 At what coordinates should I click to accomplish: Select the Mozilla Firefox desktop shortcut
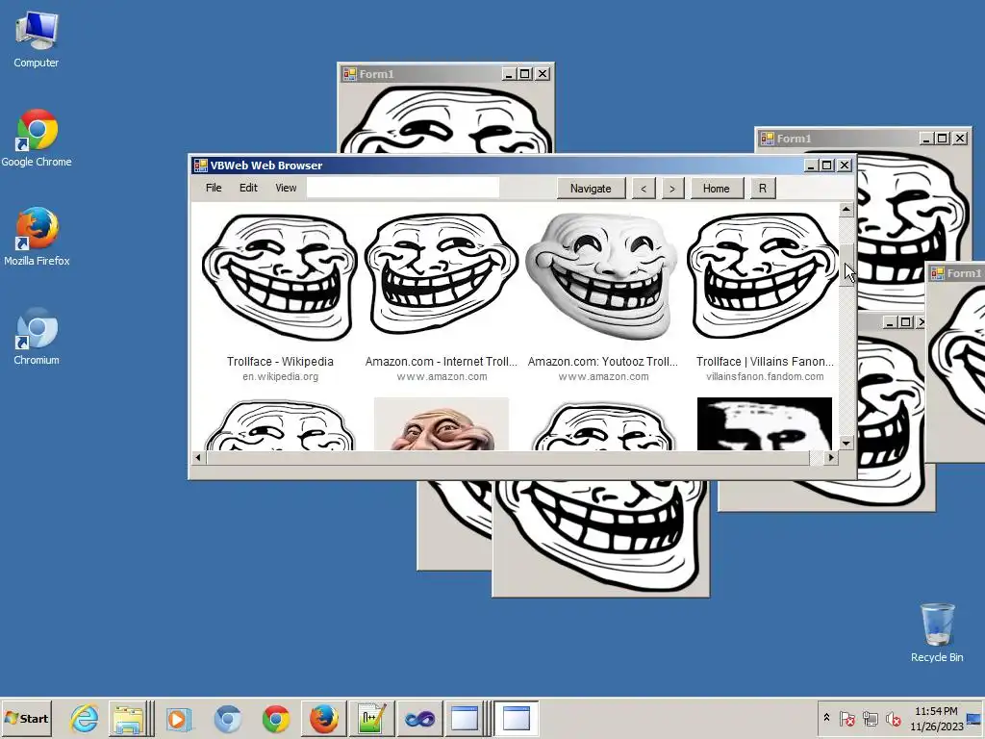coord(37,237)
